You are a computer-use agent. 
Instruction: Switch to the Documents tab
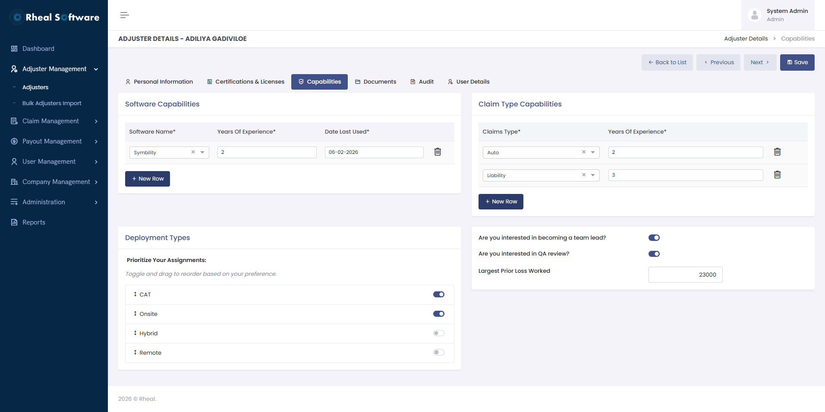tap(375, 81)
